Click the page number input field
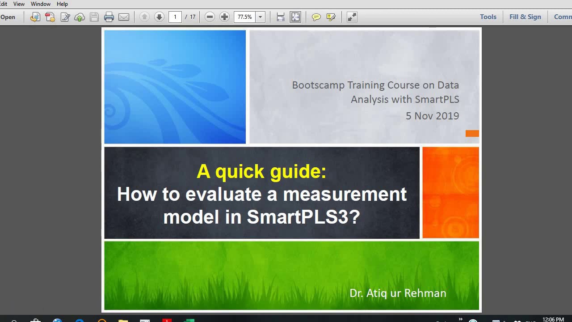 (x=175, y=17)
